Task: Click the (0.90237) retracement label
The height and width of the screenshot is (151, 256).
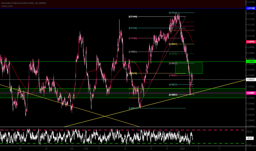Action: pyautogui.click(x=173, y=85)
